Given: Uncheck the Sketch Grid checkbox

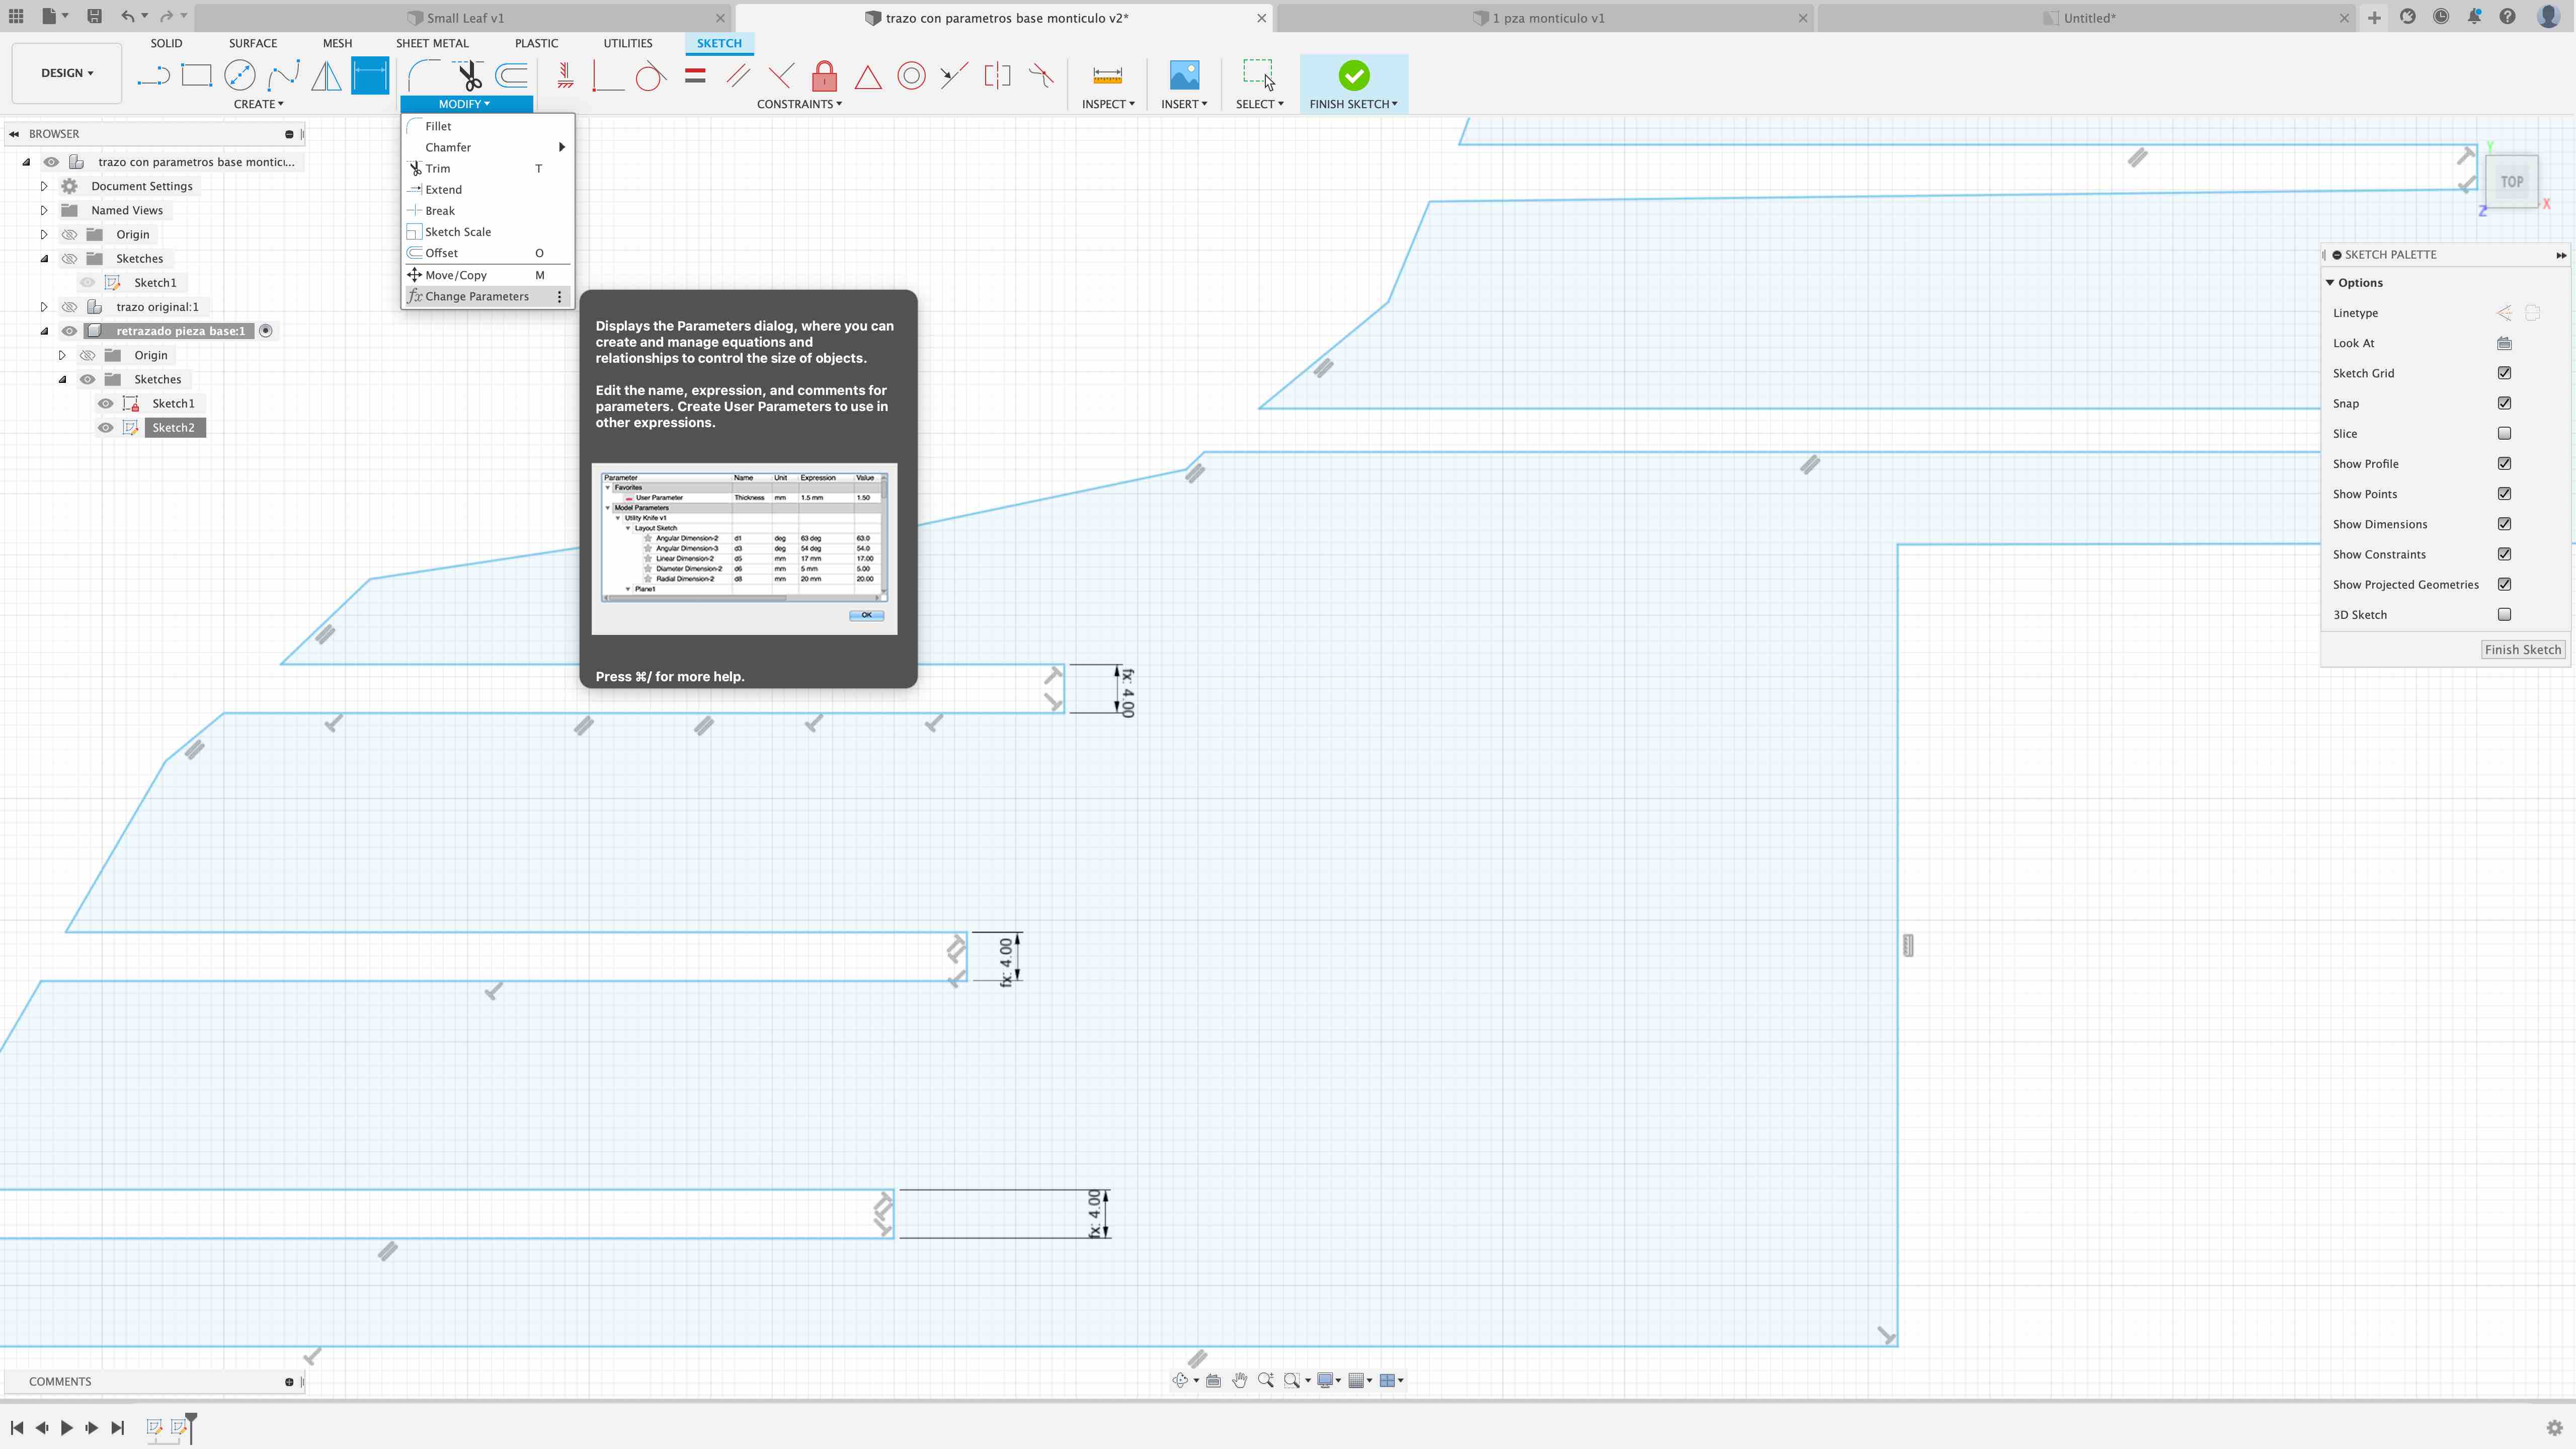Looking at the screenshot, I should point(2504,373).
